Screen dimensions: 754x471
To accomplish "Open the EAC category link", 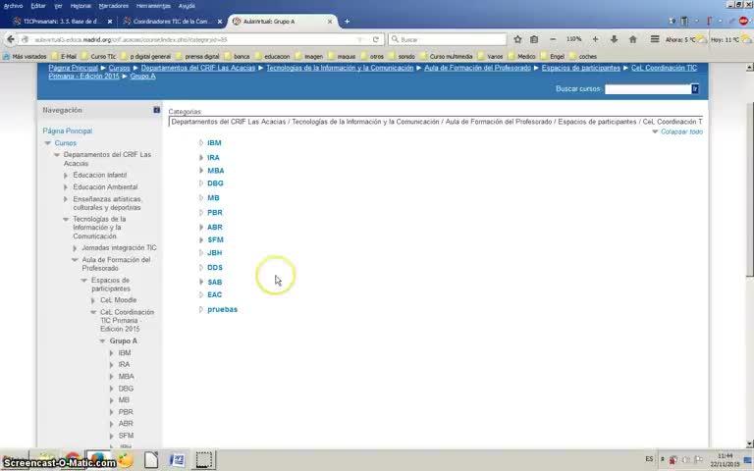I will pos(214,294).
